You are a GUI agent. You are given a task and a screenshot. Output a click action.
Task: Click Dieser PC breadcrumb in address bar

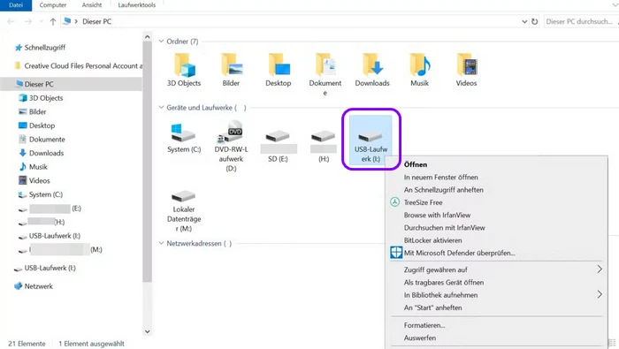pos(96,22)
